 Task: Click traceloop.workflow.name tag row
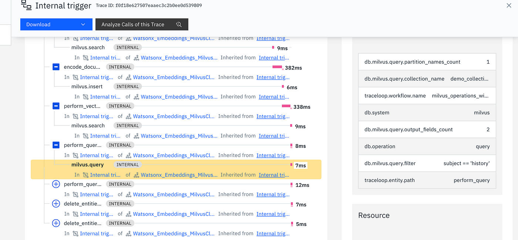[x=427, y=96]
